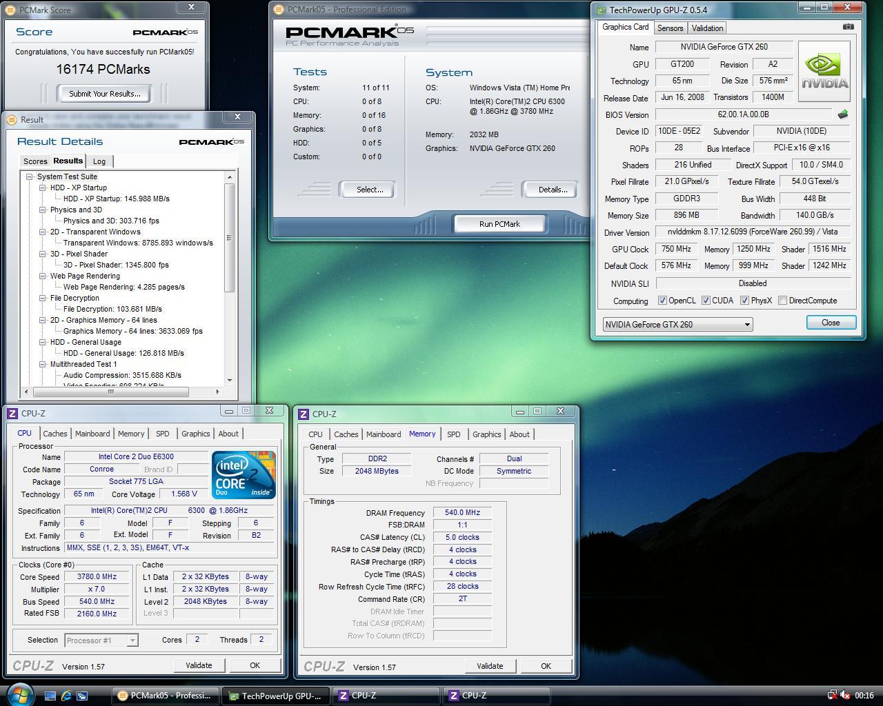
Task: Click horizontal scrollbar thumb in Result Details
Action: point(110,392)
